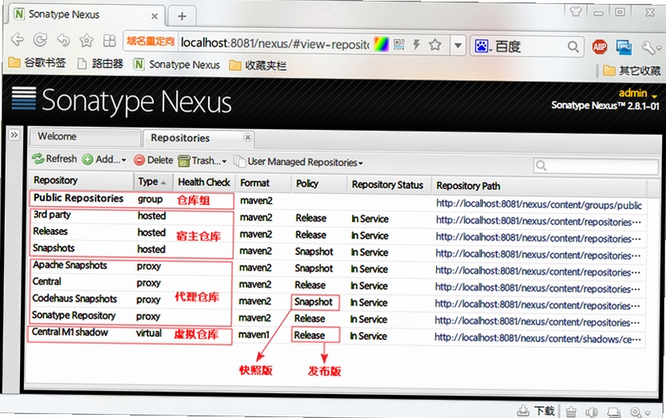Image resolution: width=666 pixels, height=418 pixels.
Task: Focus the repository search field
Action: coord(596,166)
